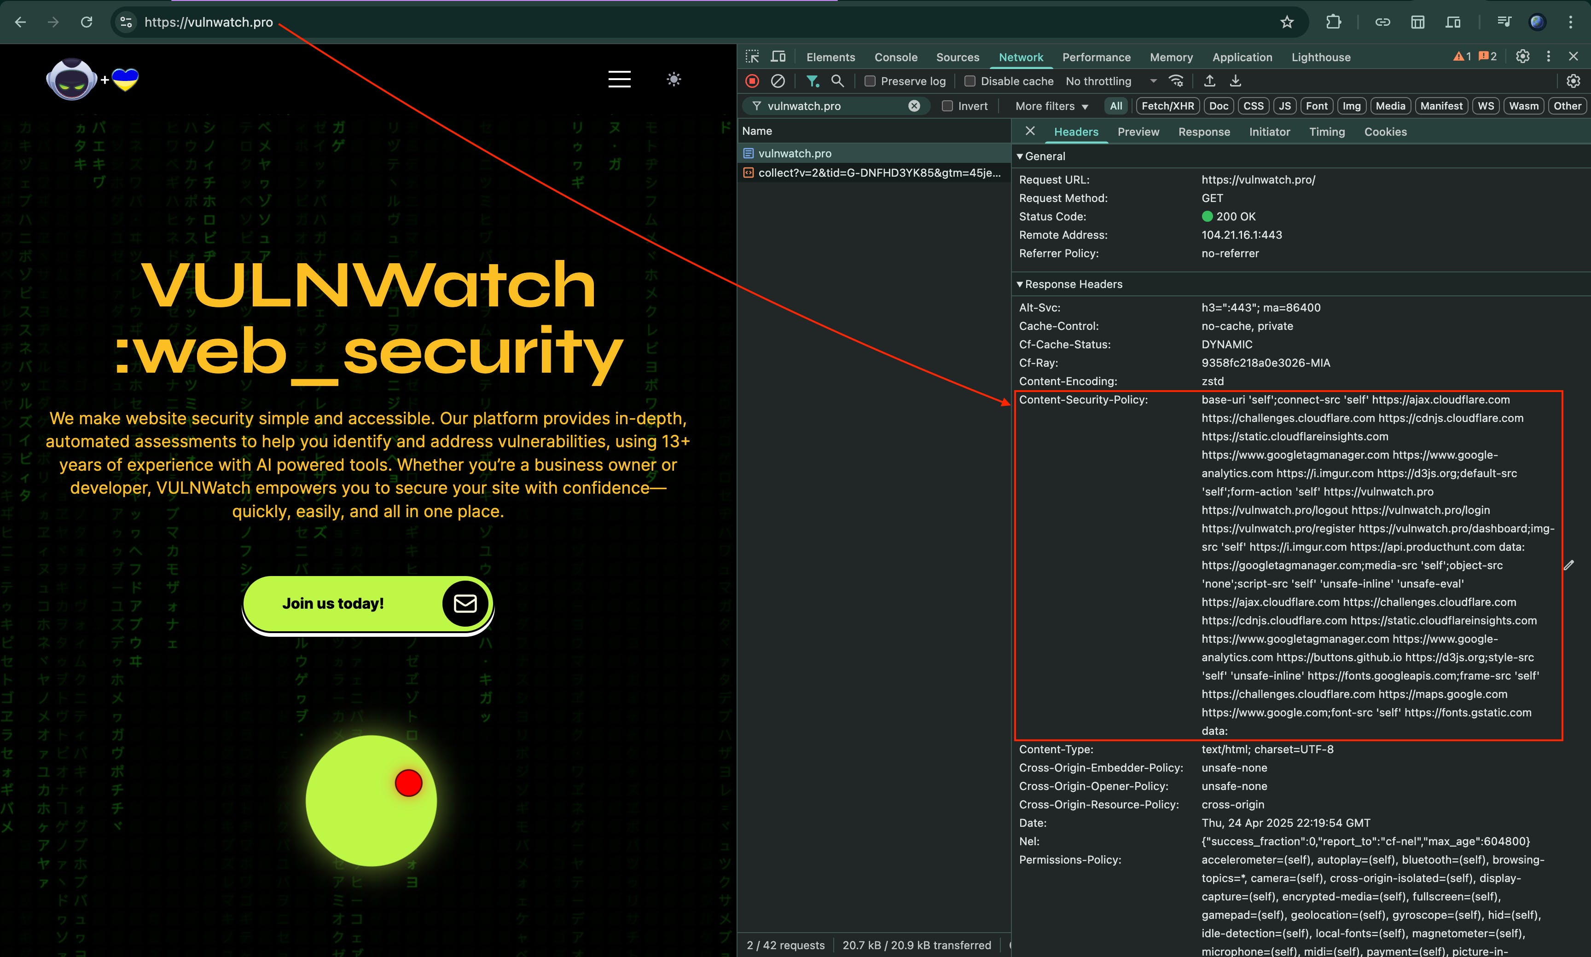Open the Response tab of request
This screenshot has width=1591, height=957.
click(1203, 132)
